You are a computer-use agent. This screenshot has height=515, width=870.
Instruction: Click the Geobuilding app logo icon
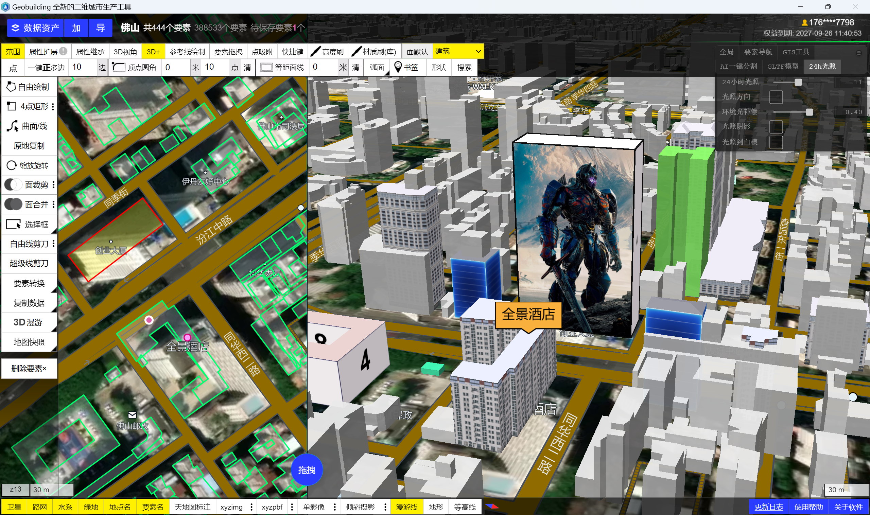(x=5, y=6)
